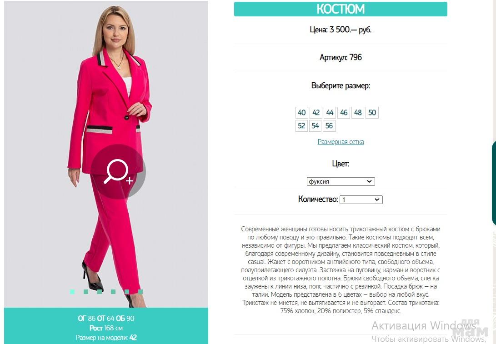Choose size 40
496x344 pixels.
[302, 113]
